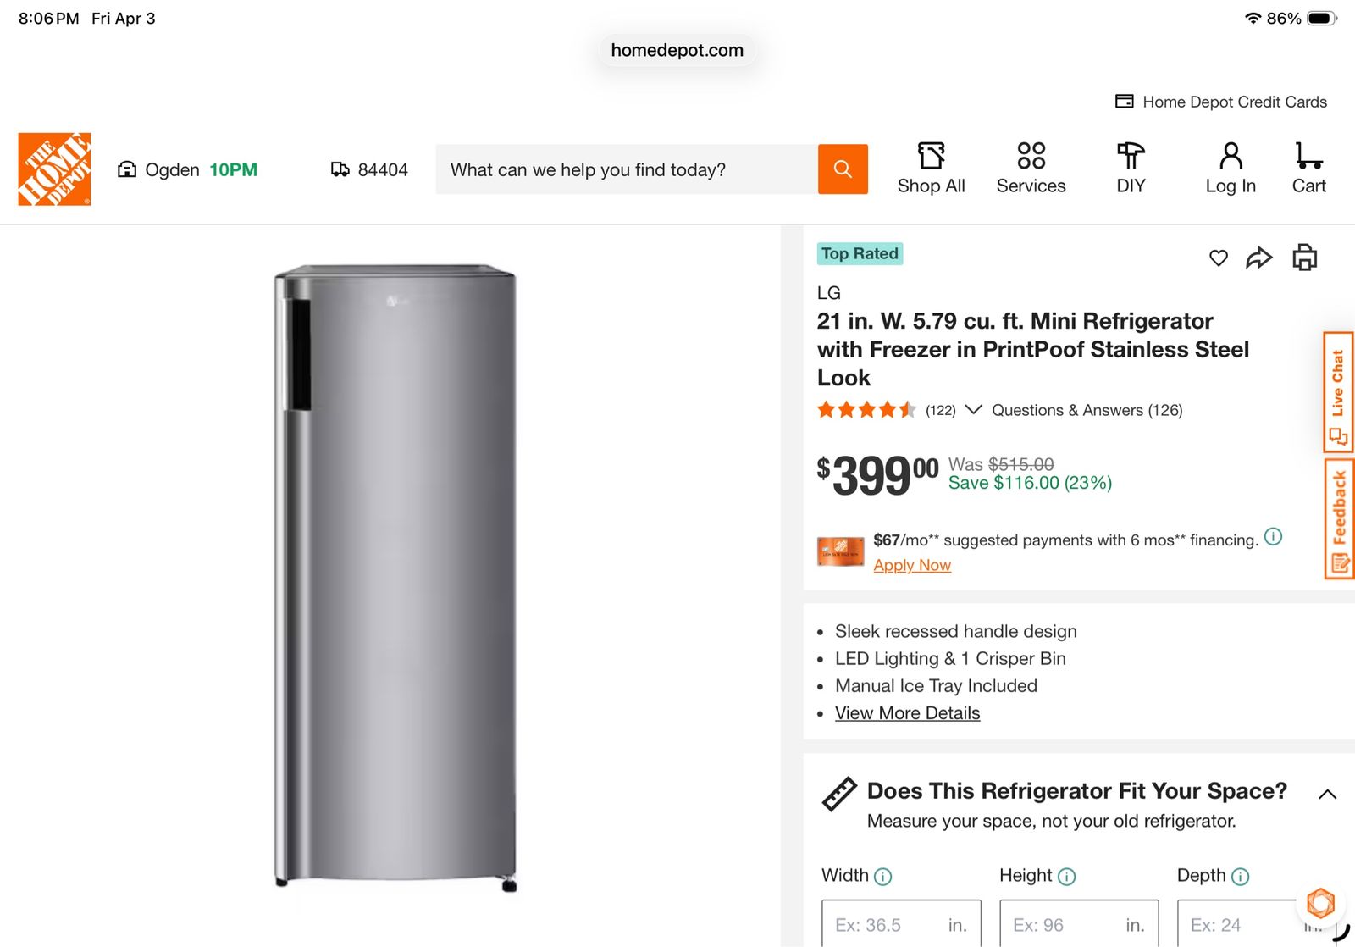Save item with the heart icon
Viewport: 1355px width, 947px height.
pos(1218,258)
